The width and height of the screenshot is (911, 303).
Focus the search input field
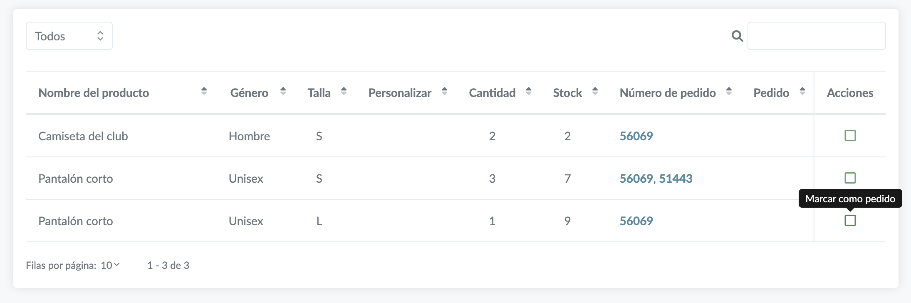[816, 36]
